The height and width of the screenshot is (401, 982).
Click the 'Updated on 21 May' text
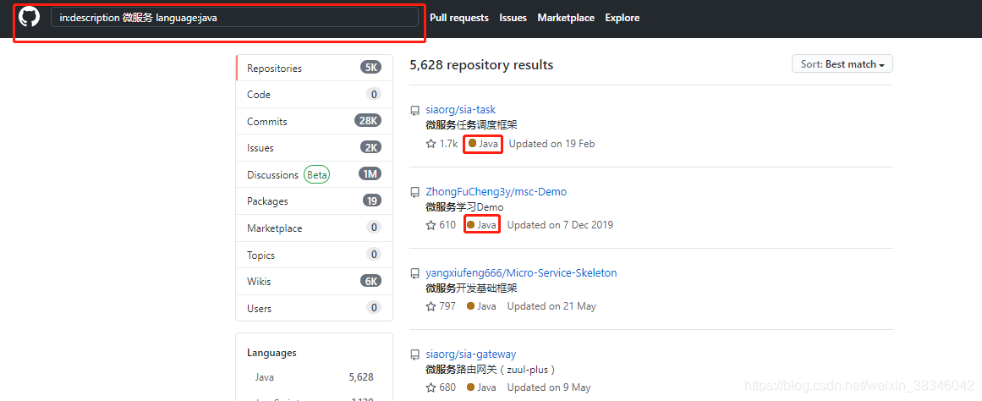pos(551,306)
